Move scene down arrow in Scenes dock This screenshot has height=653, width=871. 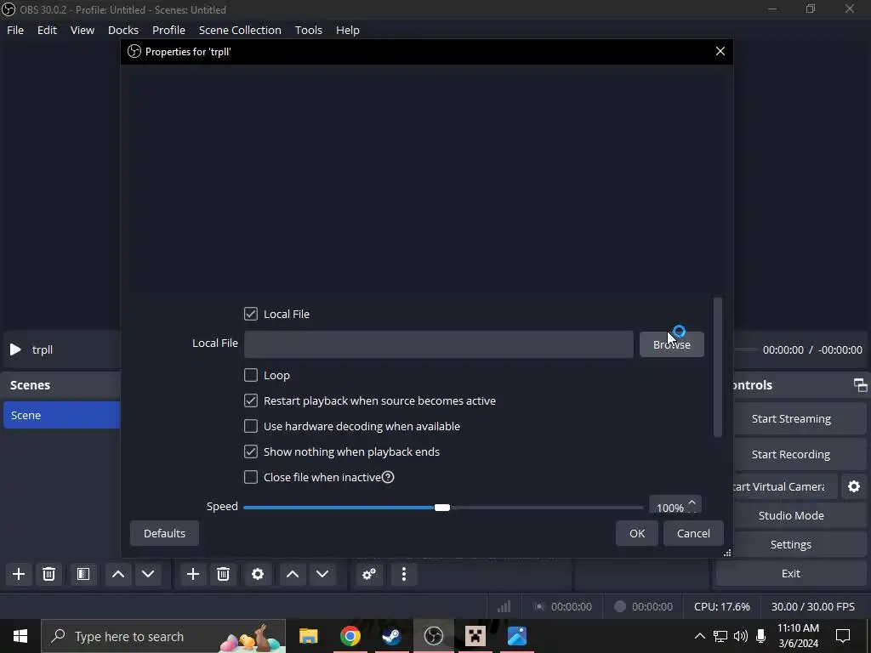pyautogui.click(x=148, y=574)
